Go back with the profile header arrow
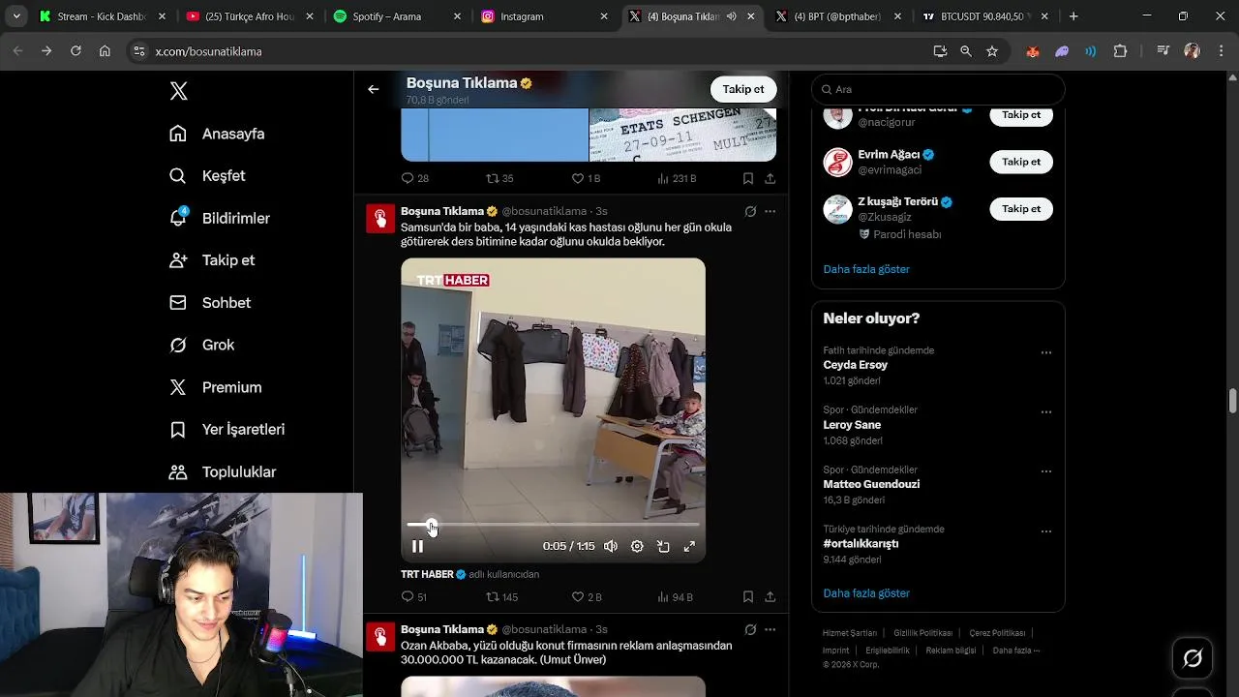Screen dimensions: 1239x697 [373, 89]
